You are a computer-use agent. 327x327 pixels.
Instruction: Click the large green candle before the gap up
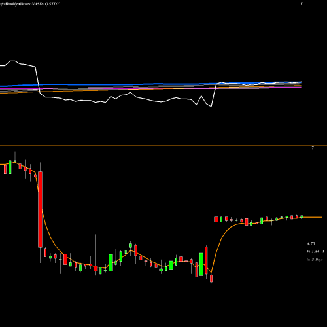(x=201, y=264)
